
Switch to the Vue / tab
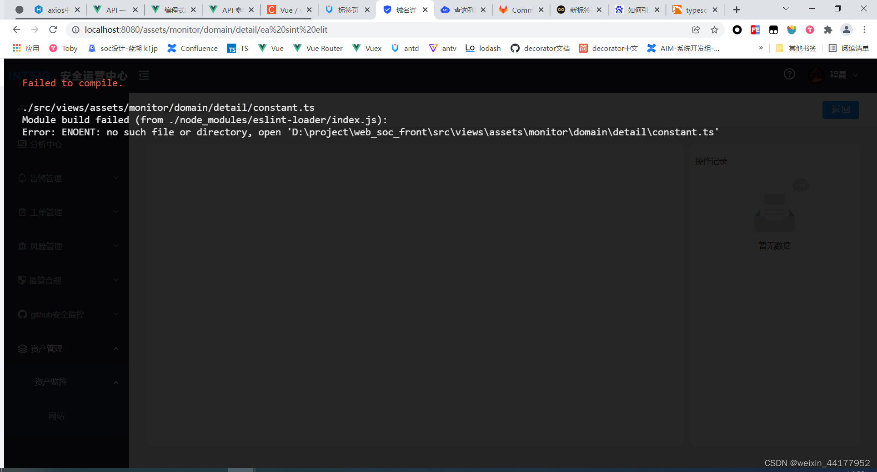[290, 10]
